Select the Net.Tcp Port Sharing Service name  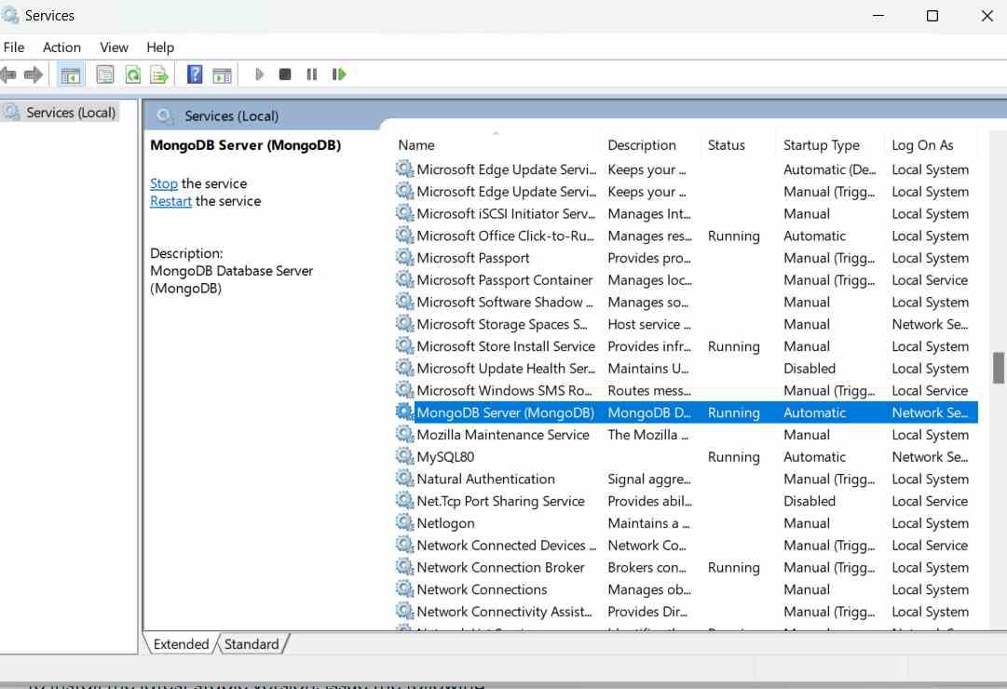click(x=501, y=501)
